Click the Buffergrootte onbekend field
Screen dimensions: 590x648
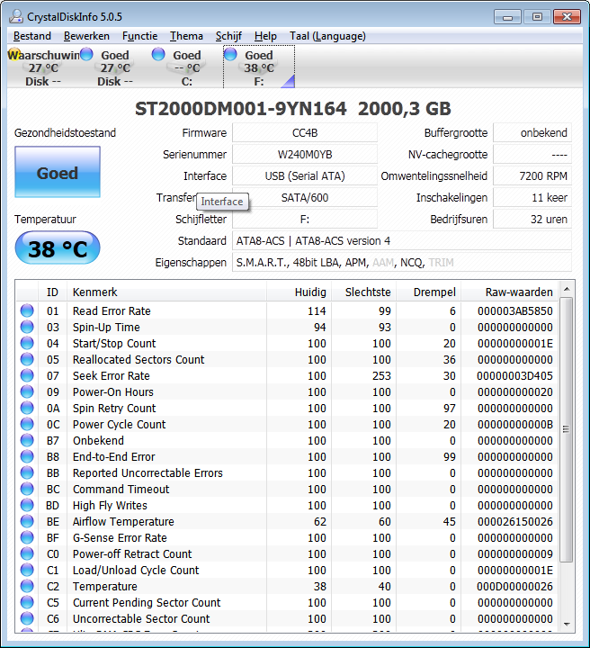point(532,133)
